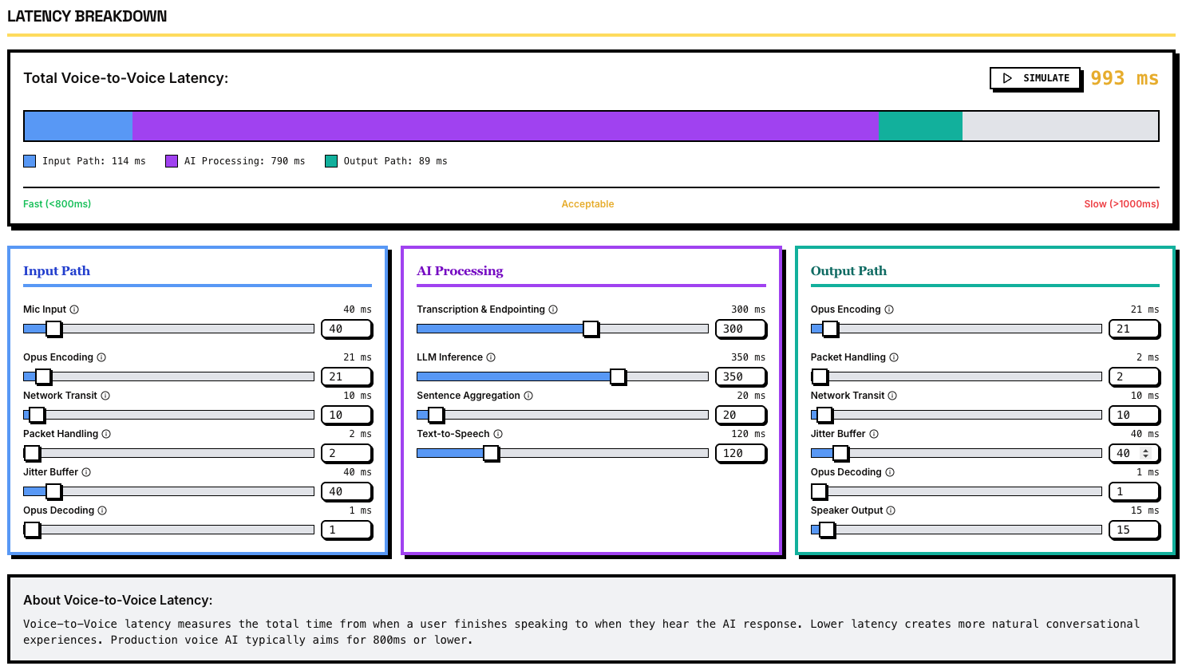The image size is (1182, 670).
Task: Click the Mic Input slider handle
Action: coord(53,329)
